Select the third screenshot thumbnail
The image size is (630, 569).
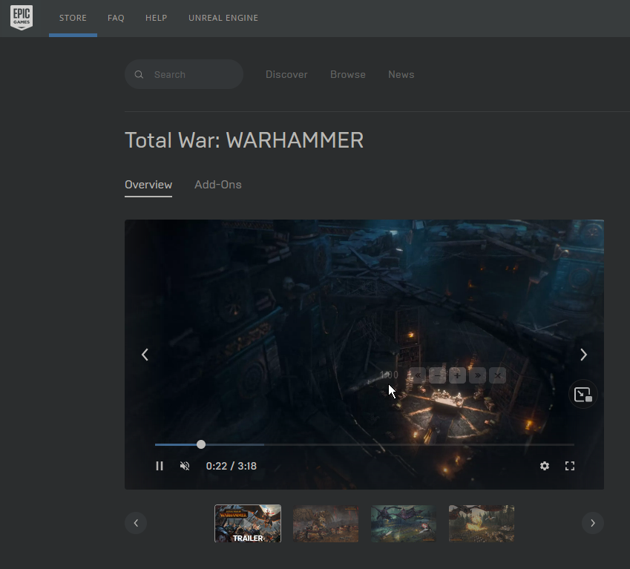click(x=404, y=524)
